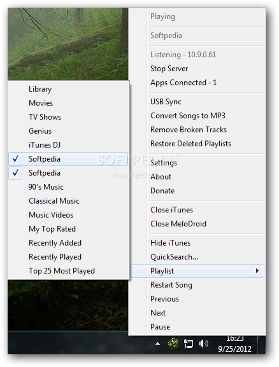Pause the current playback
This screenshot has height=367, width=279.
pos(197,327)
